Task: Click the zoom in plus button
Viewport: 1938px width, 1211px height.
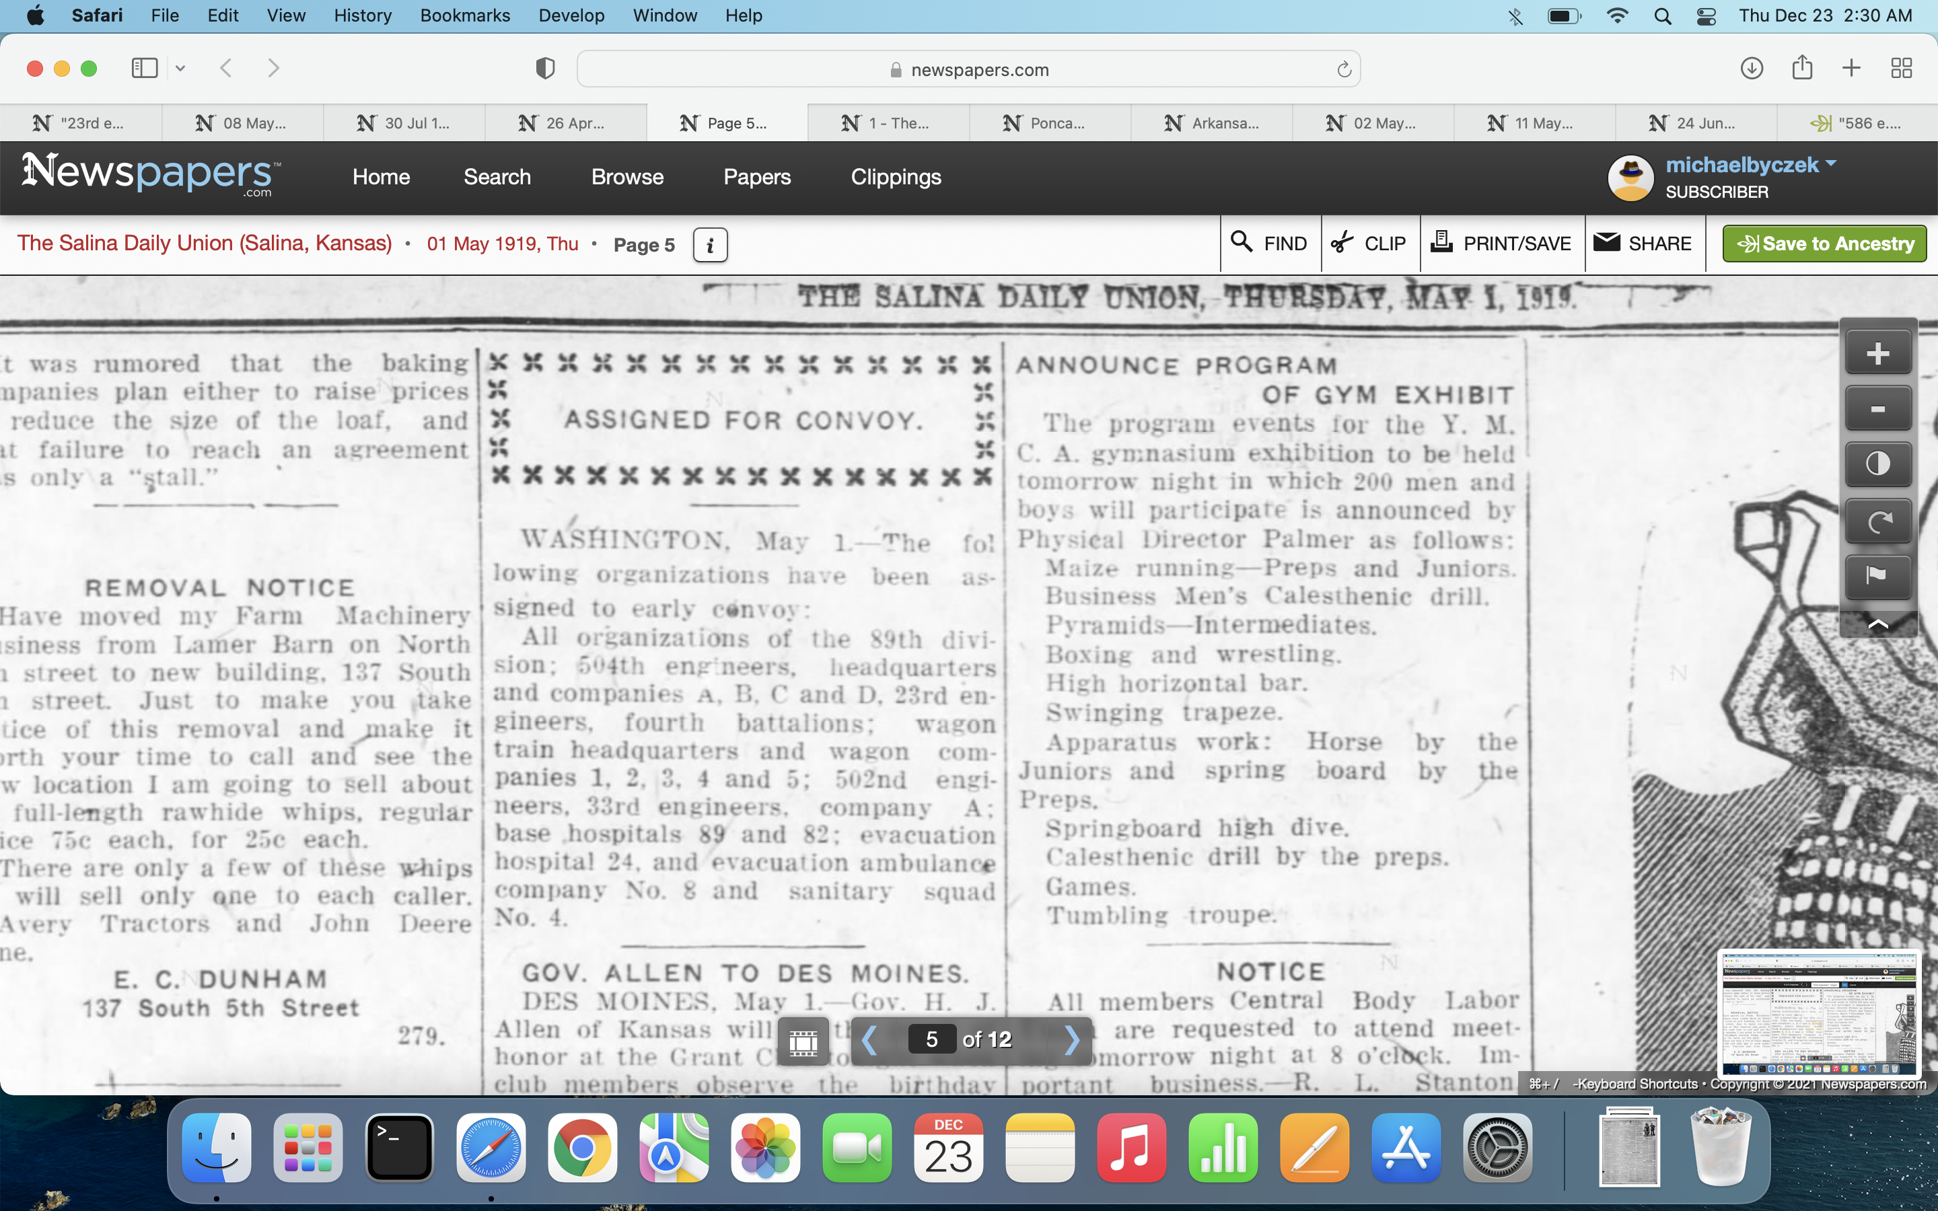Action: pos(1877,353)
